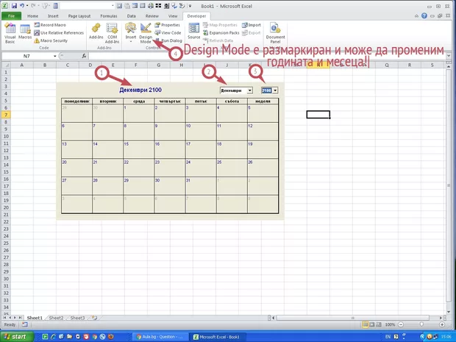The width and height of the screenshot is (456, 342).
Task: Open the undo history dropdown arrow
Action: click(x=26, y=6)
